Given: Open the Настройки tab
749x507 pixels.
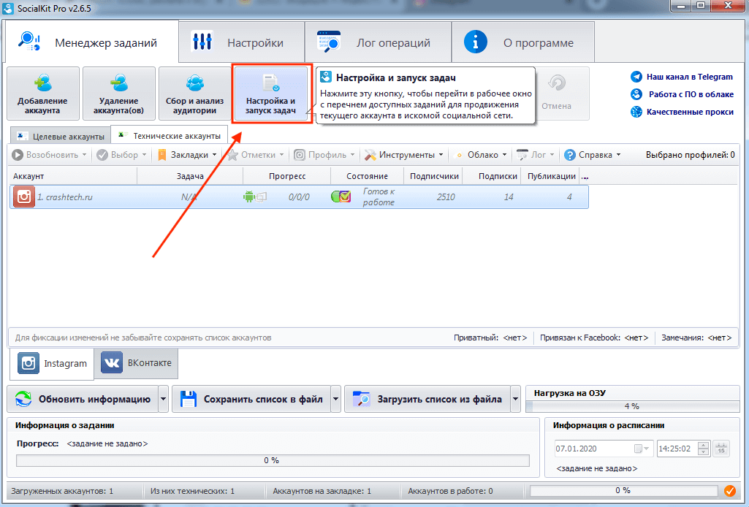Looking at the screenshot, I should click(x=242, y=42).
